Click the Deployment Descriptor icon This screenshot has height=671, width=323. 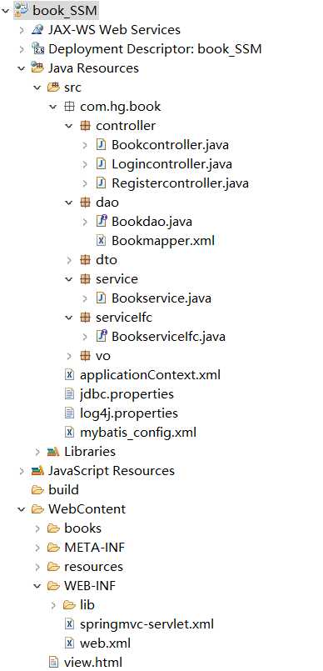[x=37, y=49]
